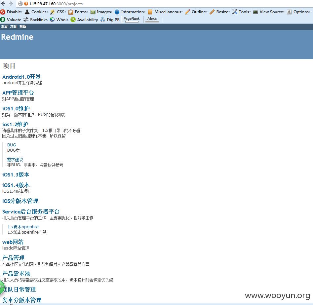Viewport: 313px width, 305px height.
Task: Click the Outline pen icon
Action: (x=187, y=12)
